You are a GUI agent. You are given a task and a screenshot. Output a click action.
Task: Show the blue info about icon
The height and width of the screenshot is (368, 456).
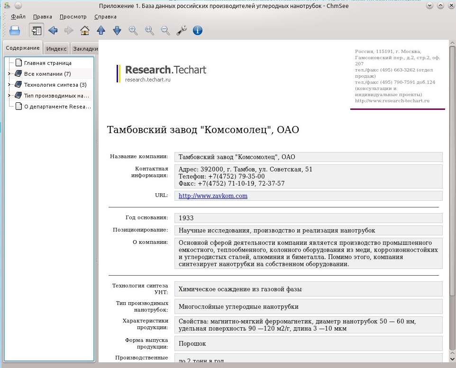(x=198, y=30)
